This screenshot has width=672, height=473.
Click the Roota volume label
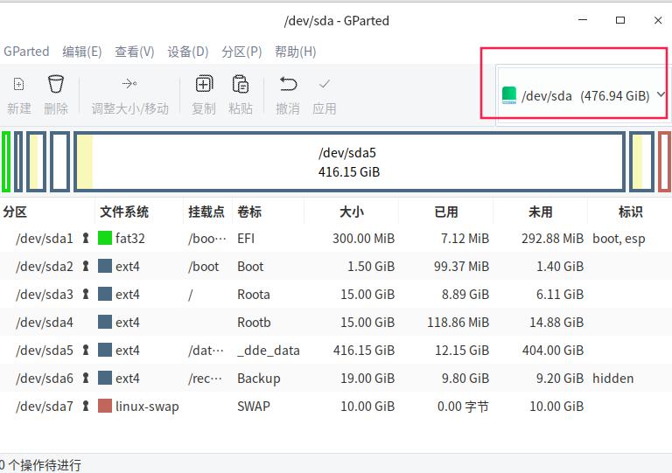pos(254,294)
